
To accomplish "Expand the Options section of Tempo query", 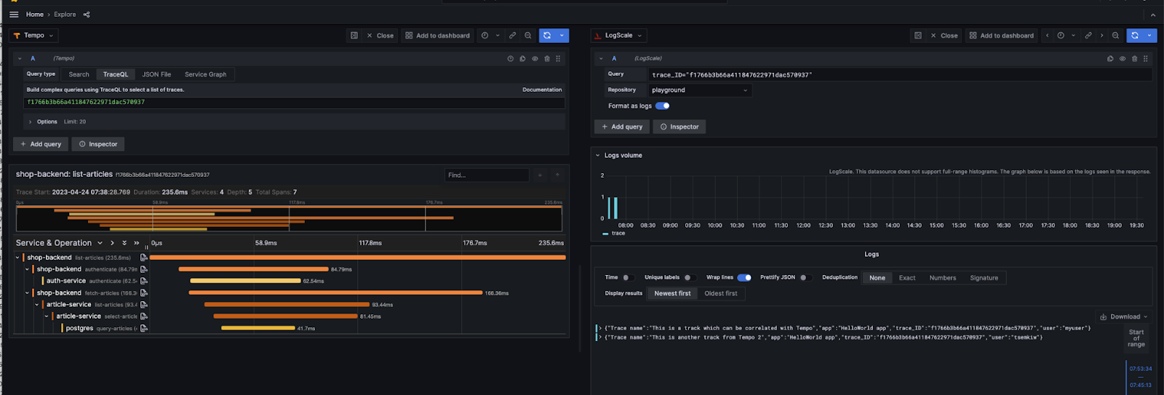I will pyautogui.click(x=47, y=122).
